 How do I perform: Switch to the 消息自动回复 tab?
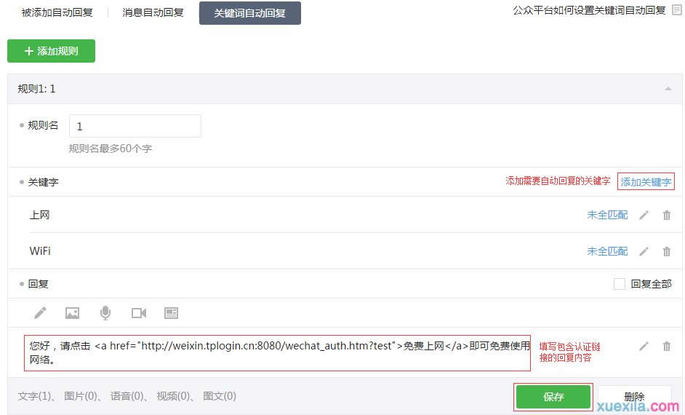pyautogui.click(x=153, y=12)
